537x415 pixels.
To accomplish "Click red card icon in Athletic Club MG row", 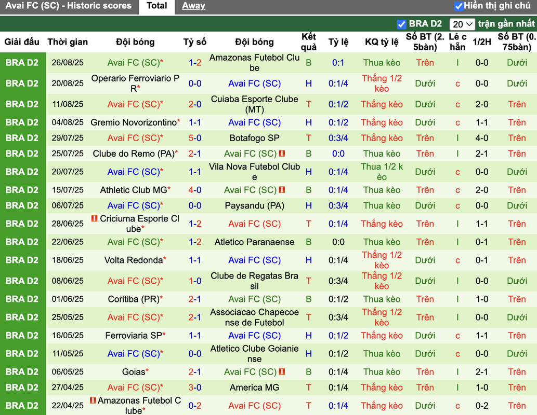I will [282, 190].
